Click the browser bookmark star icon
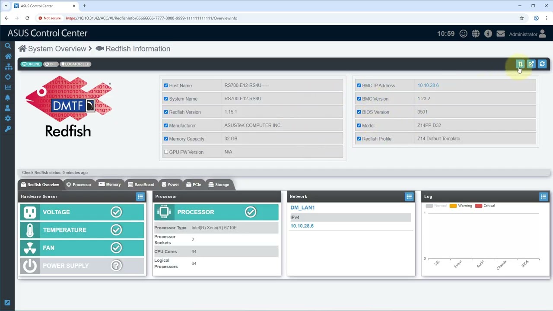553x311 pixels. pos(522,18)
